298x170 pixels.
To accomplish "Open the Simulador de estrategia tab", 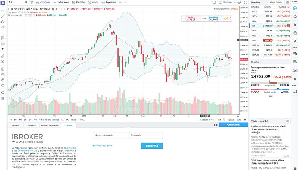I will [x=50, y=125].
